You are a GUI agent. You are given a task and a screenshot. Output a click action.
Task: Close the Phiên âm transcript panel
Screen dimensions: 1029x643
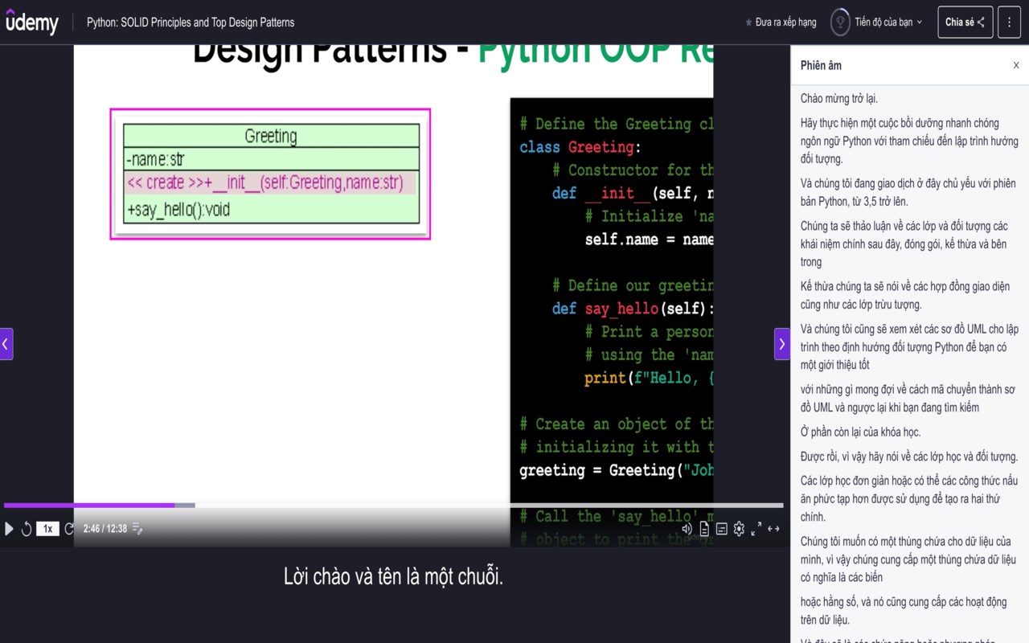[x=1016, y=65]
